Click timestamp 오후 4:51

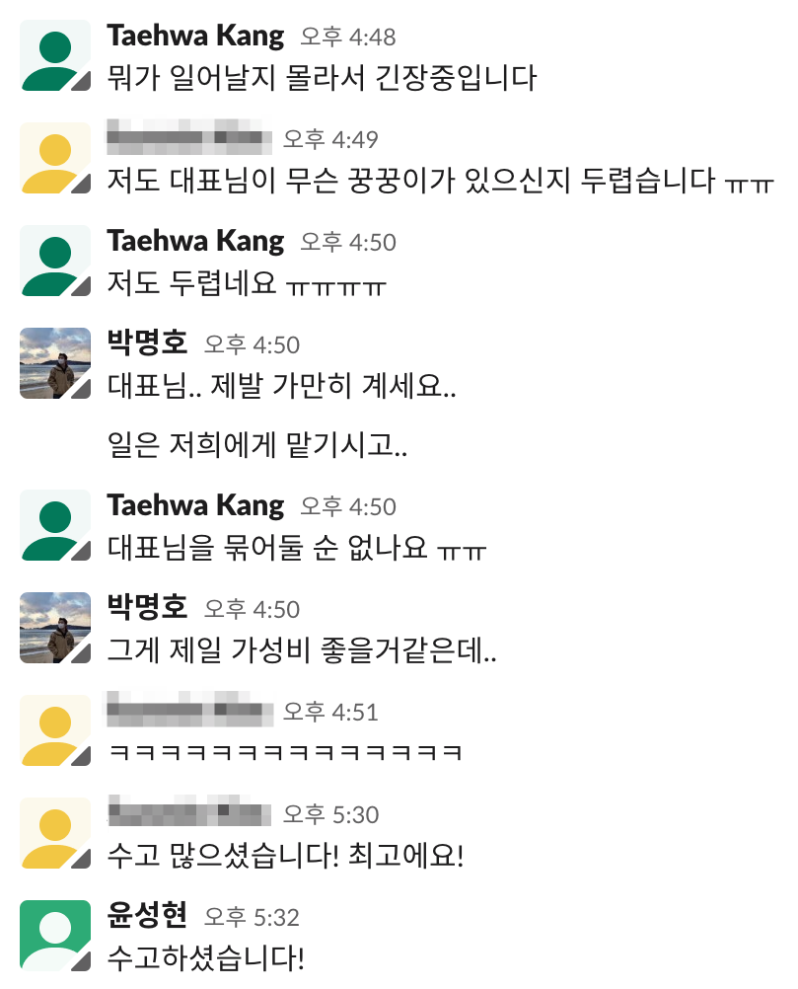click(330, 712)
